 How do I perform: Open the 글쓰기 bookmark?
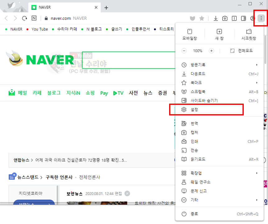114,29
